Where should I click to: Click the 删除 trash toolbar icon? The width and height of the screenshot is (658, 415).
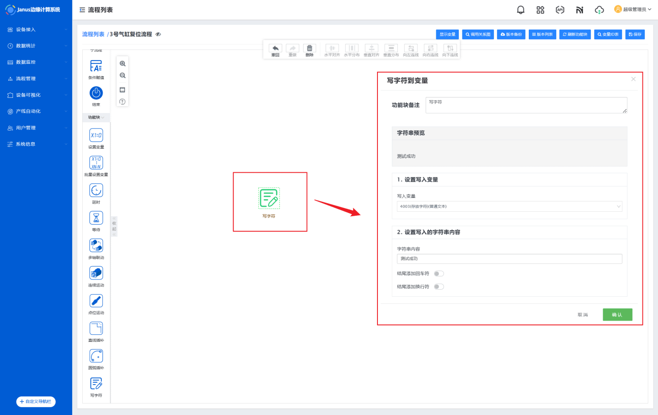(x=309, y=49)
